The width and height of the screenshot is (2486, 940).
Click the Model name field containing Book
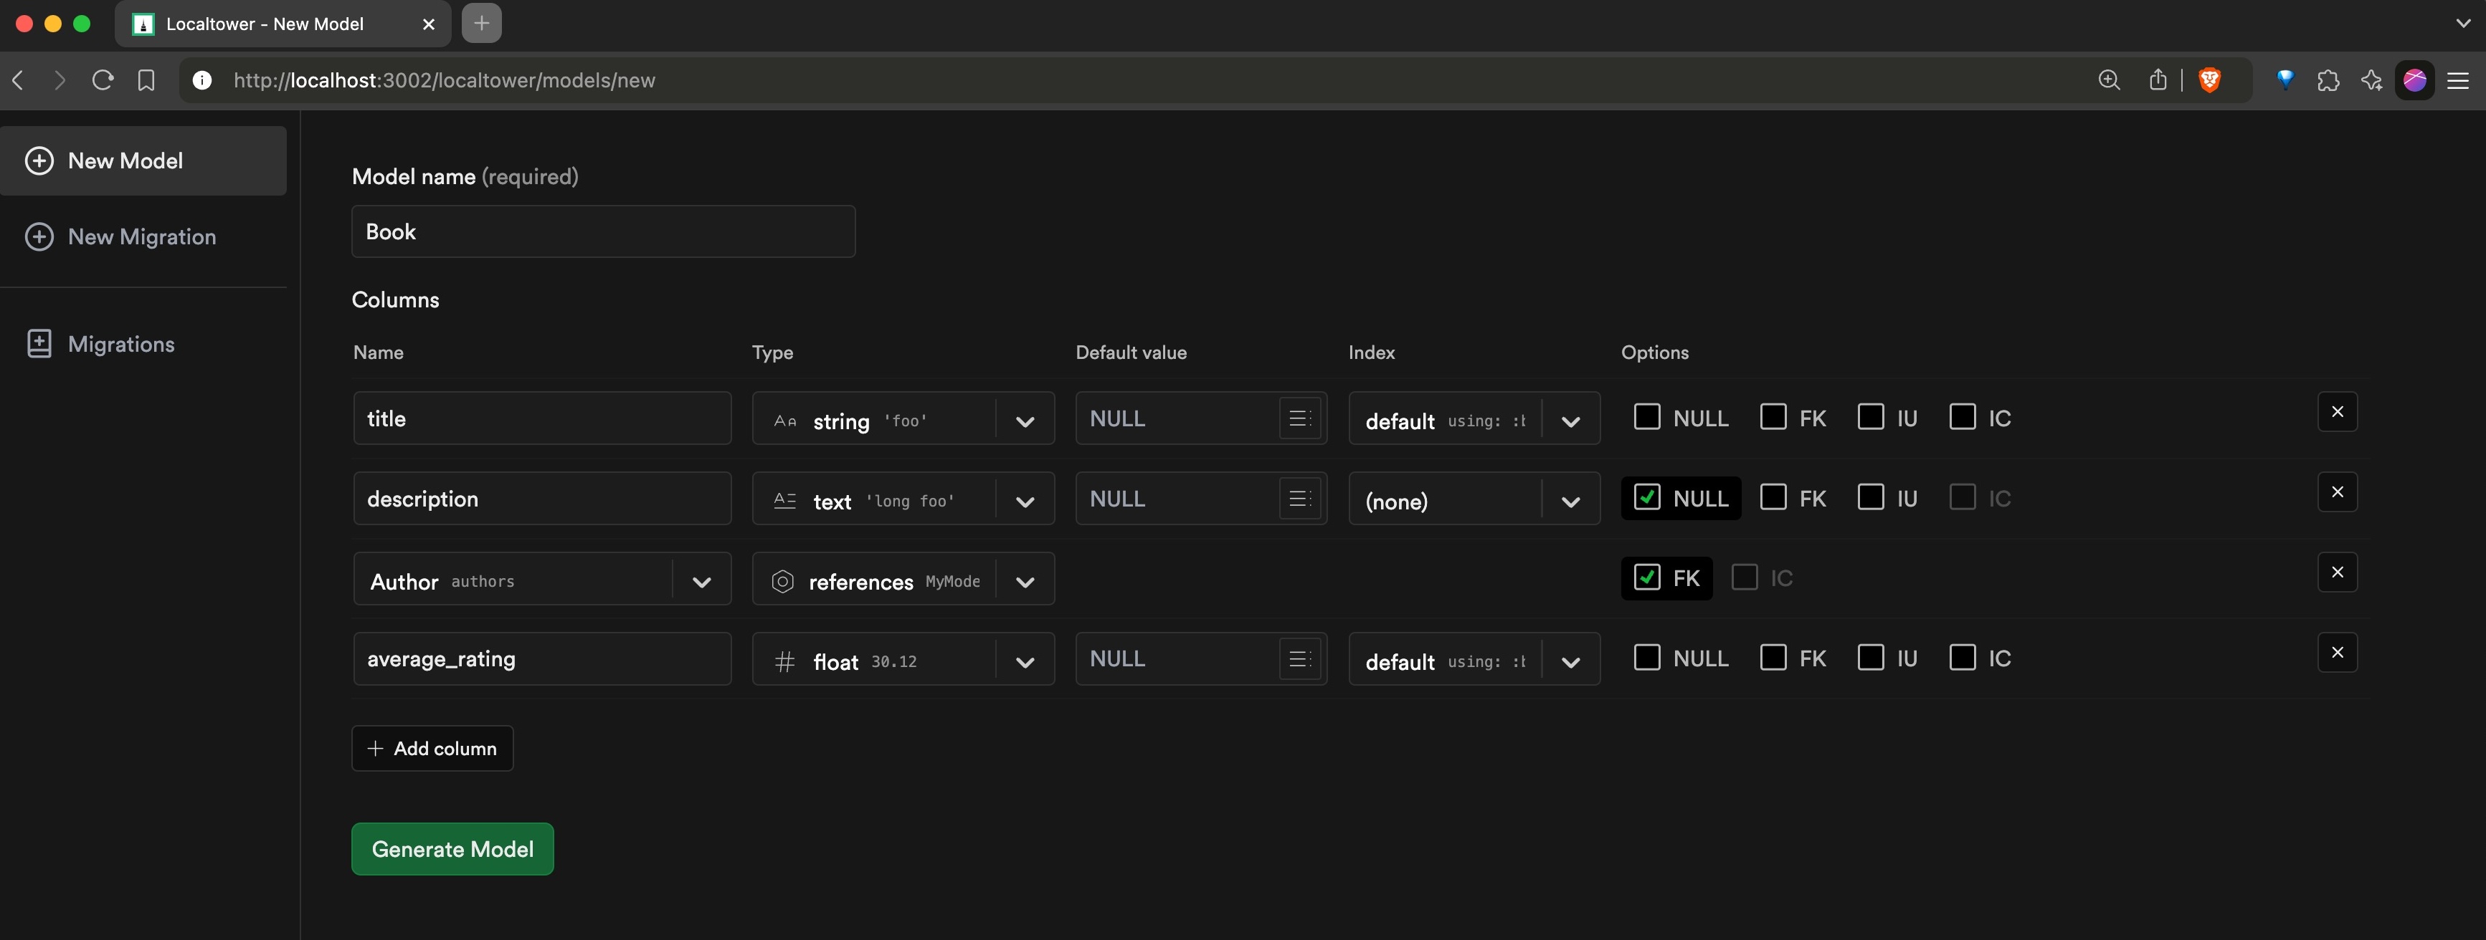click(x=603, y=231)
